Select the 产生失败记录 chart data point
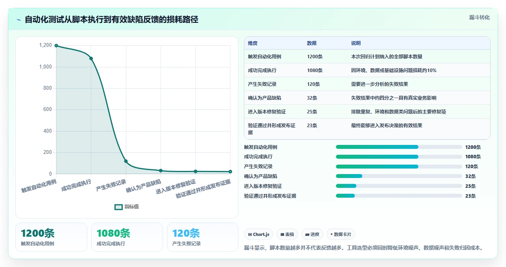The height and width of the screenshot is (267, 506). [x=126, y=161]
